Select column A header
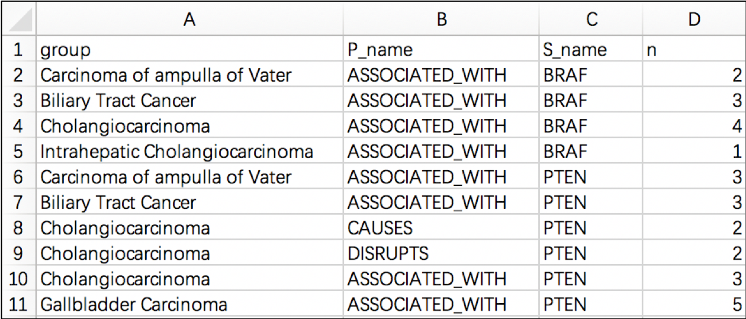Viewport: 746px width, 319px height. click(189, 20)
